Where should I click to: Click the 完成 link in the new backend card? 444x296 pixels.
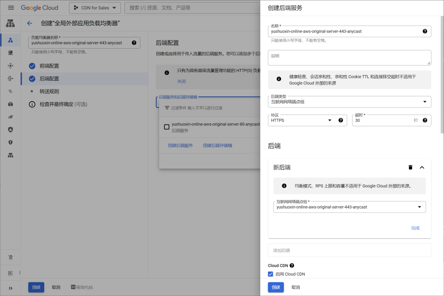(415, 228)
